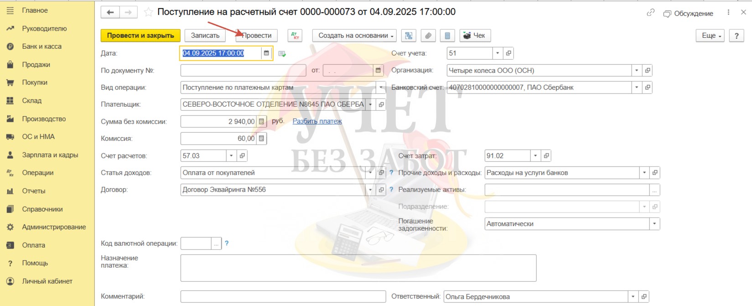The image size is (752, 306).
Task: Expand Погашение задолженности dropdown list
Action: click(654, 224)
